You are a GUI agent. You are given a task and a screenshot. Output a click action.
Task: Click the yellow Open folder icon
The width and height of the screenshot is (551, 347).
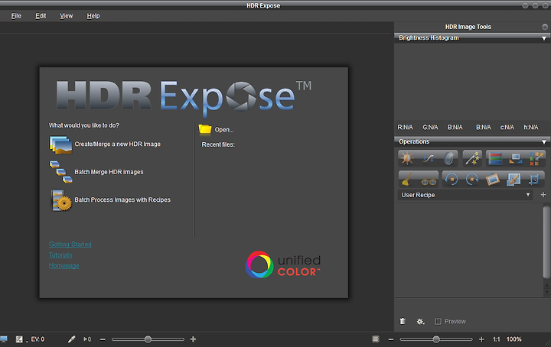pyautogui.click(x=205, y=129)
